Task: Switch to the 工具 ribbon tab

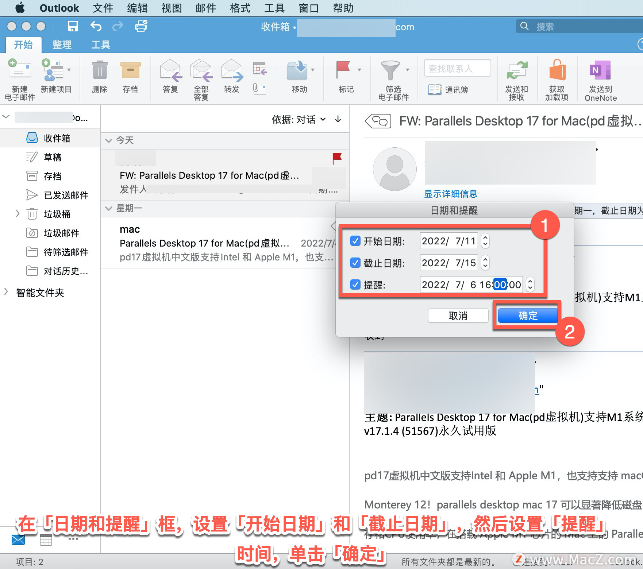Action: [100, 45]
